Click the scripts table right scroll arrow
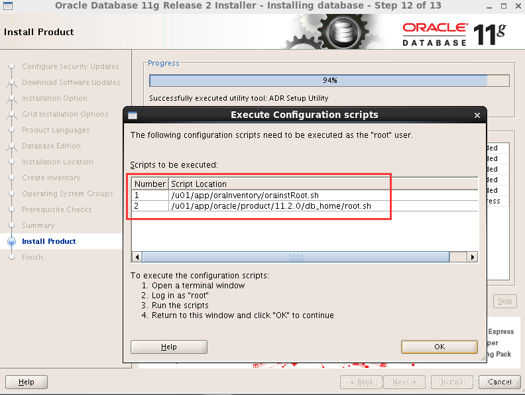Screen dimensions: 525x395 pyautogui.click(x=472, y=257)
